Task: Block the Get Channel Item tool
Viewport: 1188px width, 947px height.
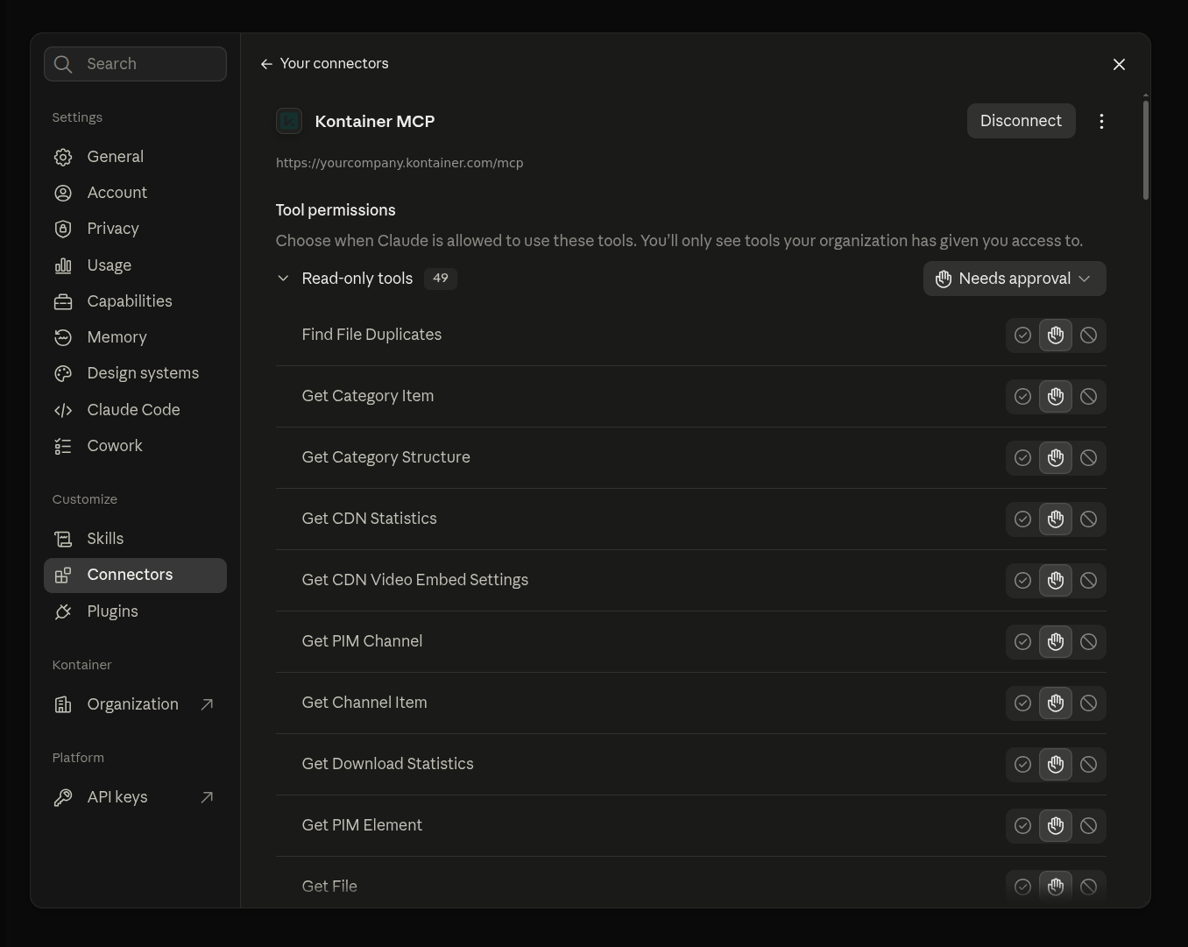Action: 1088,703
